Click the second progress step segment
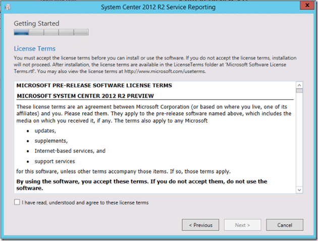 point(36,33)
